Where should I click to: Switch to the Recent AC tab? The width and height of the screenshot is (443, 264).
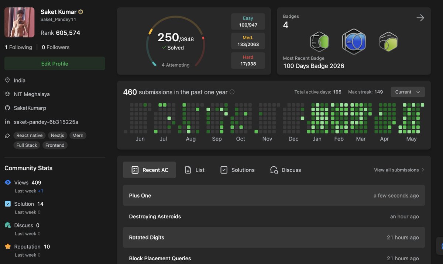point(150,170)
